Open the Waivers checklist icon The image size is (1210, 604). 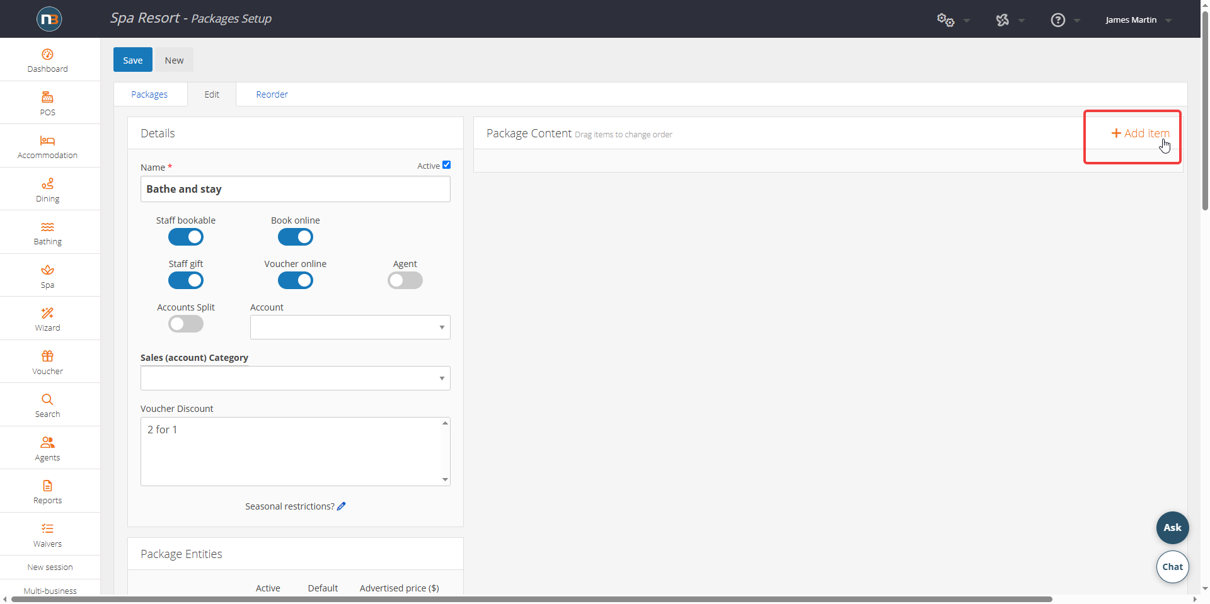click(x=47, y=528)
